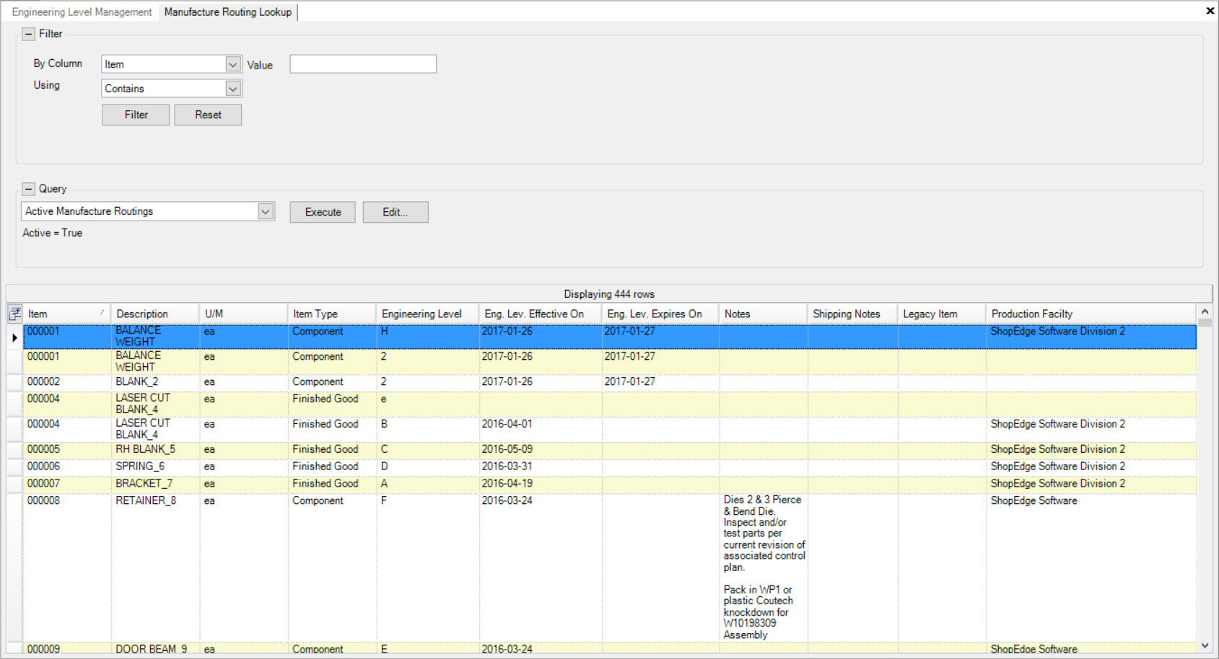Click the 2016-03-31 effective date cell

pos(541,467)
